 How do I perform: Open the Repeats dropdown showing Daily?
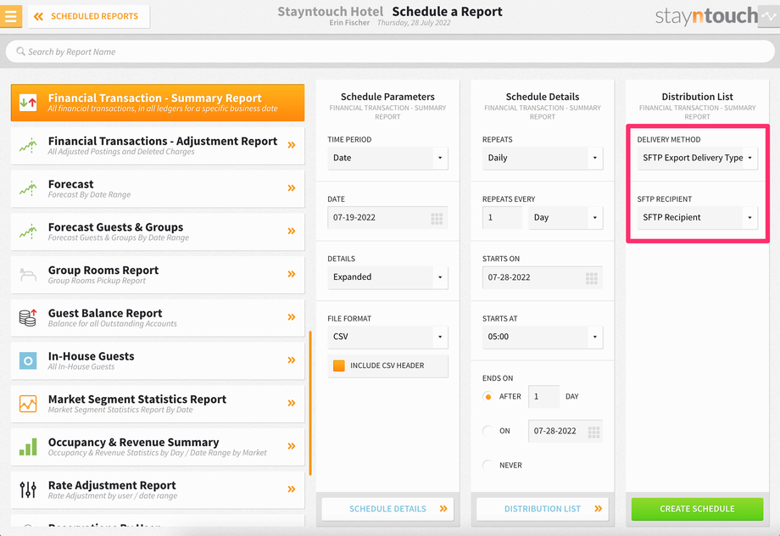pyautogui.click(x=543, y=158)
